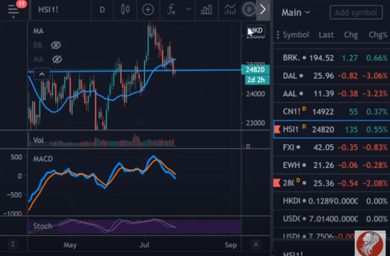
Task: Select the MA indicator label
Action: [x=38, y=31]
